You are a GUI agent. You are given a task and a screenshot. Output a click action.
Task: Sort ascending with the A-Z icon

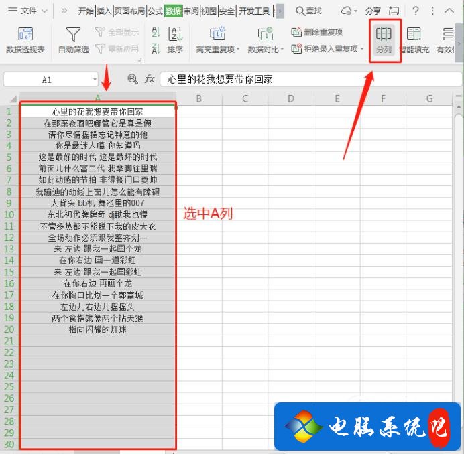point(156,32)
